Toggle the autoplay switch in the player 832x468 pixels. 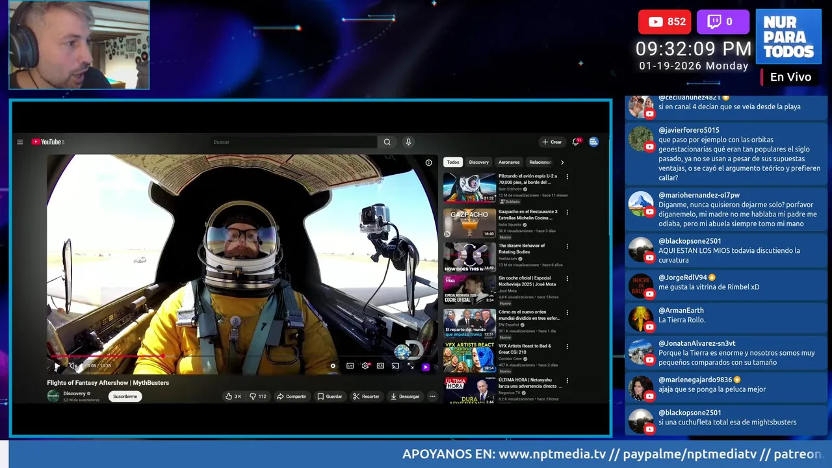pyautogui.click(x=333, y=366)
